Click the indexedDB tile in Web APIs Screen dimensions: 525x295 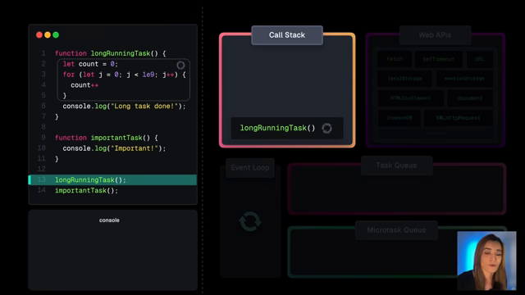[399, 118]
